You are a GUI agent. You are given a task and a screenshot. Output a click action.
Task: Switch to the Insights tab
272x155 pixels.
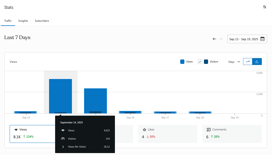pos(23,21)
